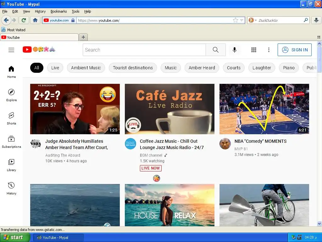Open the History menu

click(x=40, y=11)
